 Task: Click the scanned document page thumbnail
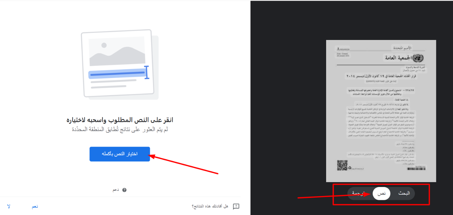point(381,111)
